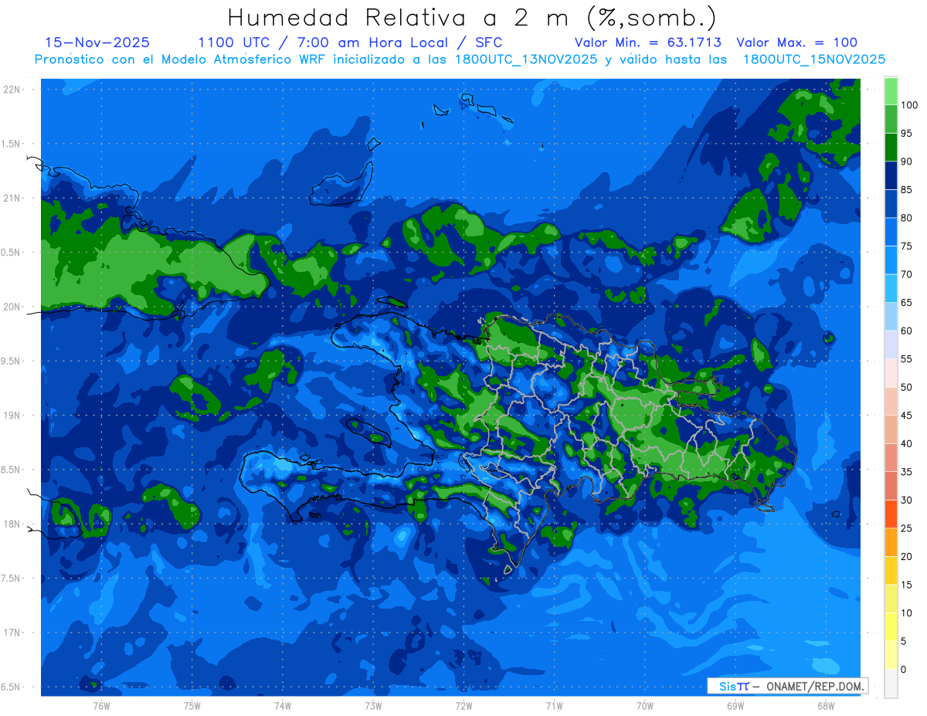
Task: Click the '68W' longitude label
Action: tap(826, 705)
